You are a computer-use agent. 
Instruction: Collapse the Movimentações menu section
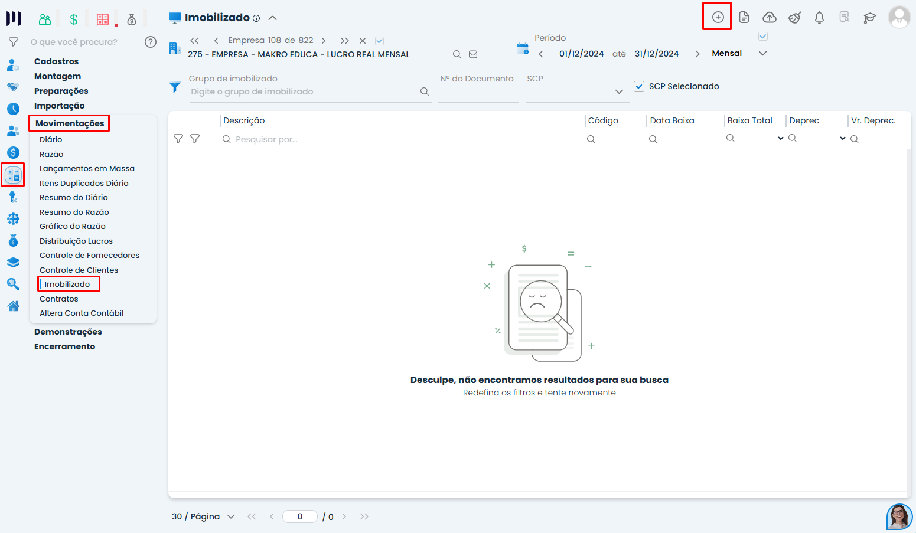[70, 123]
